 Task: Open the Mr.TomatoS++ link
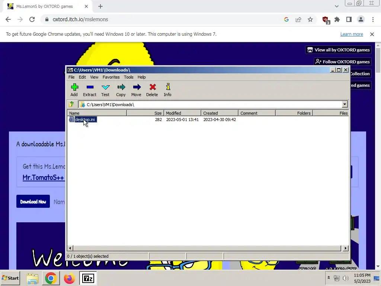tap(43, 177)
